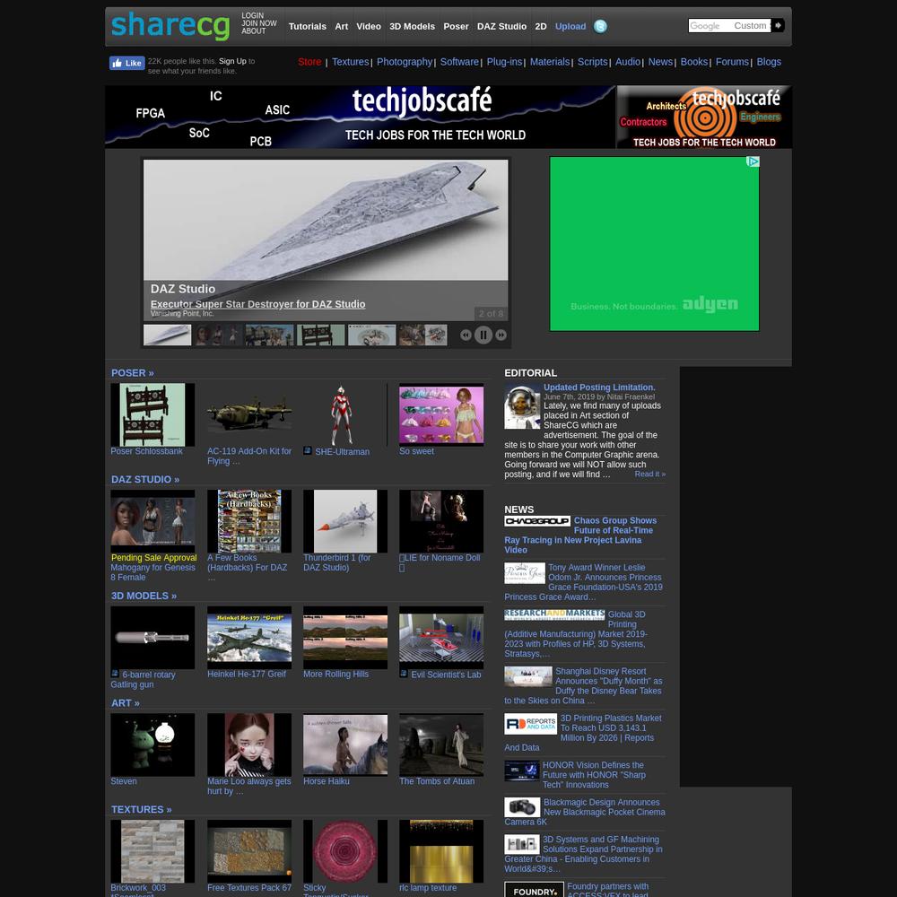
Task: Expand the 3D MODELS » section
Action: click(144, 597)
